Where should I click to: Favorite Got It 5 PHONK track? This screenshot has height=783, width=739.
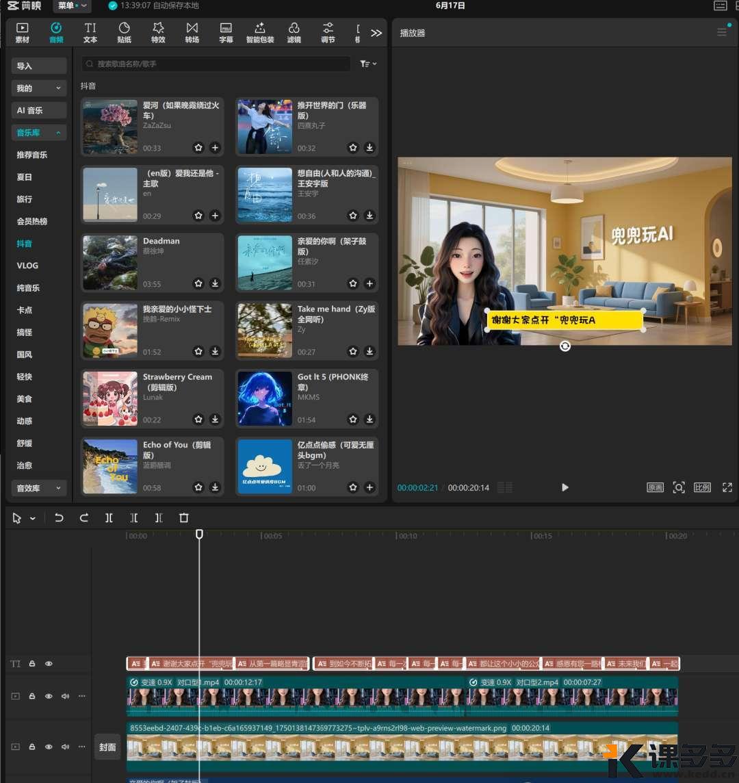click(353, 420)
